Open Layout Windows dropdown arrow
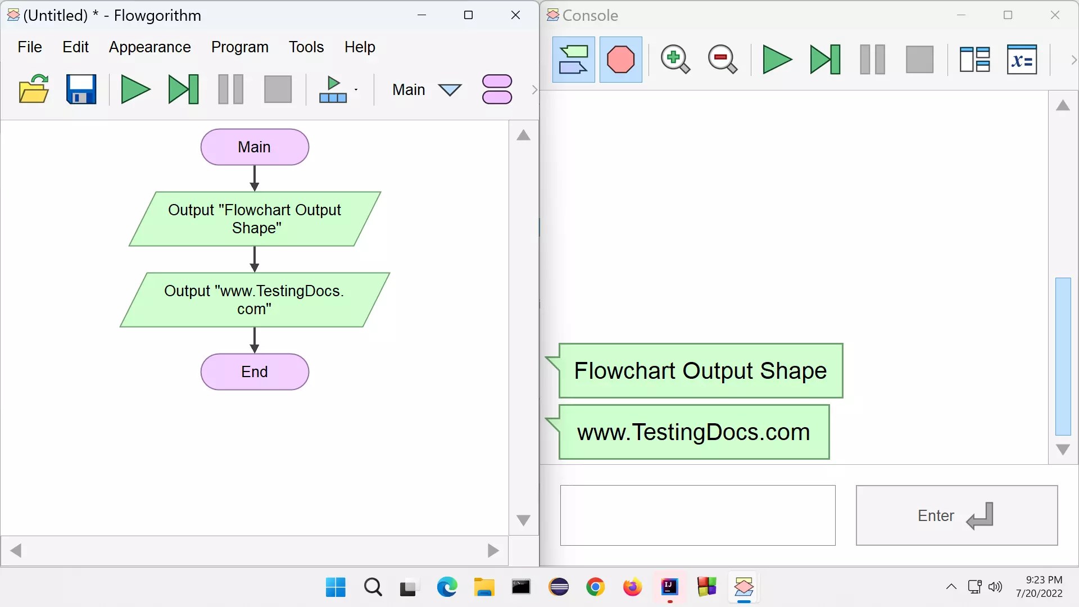 coord(356,90)
